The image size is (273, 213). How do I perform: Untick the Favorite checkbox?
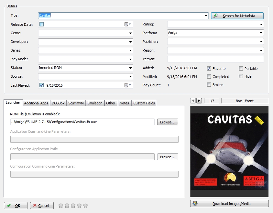(x=209, y=69)
